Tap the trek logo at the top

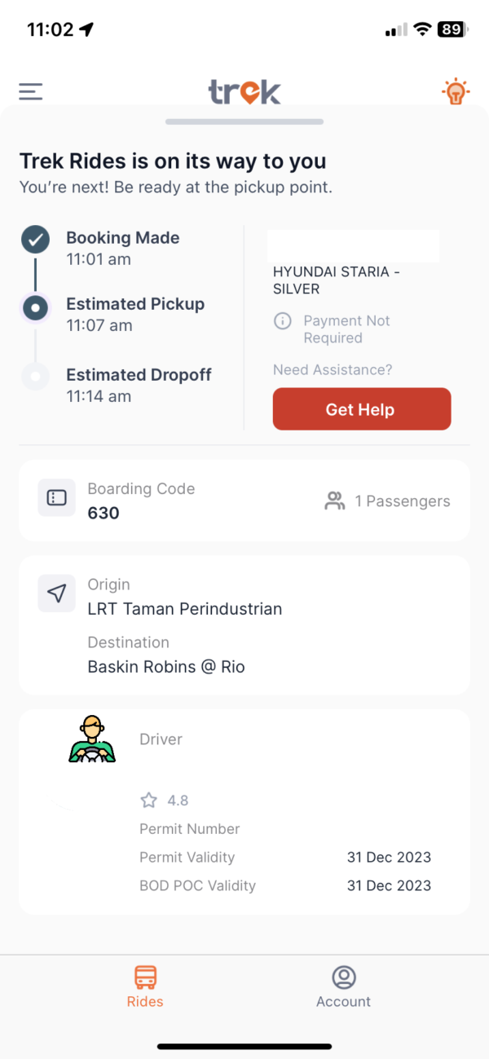[x=244, y=91]
